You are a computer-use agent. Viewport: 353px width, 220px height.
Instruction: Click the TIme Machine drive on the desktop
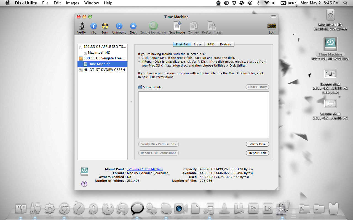330,44
